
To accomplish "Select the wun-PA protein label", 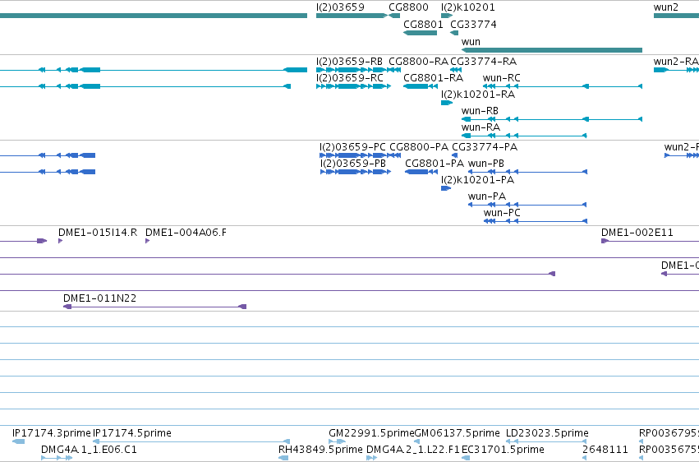I will pos(487,196).
